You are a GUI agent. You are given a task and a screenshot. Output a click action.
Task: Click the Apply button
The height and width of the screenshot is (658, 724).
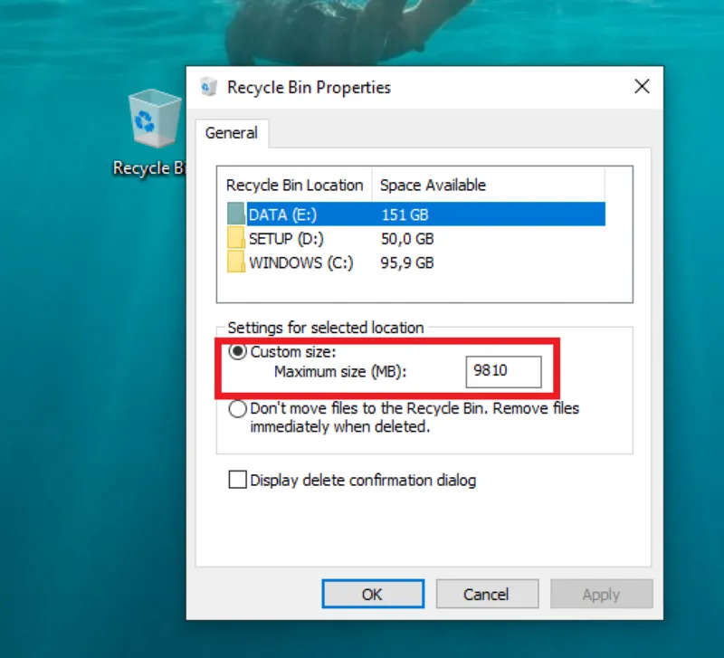click(601, 594)
